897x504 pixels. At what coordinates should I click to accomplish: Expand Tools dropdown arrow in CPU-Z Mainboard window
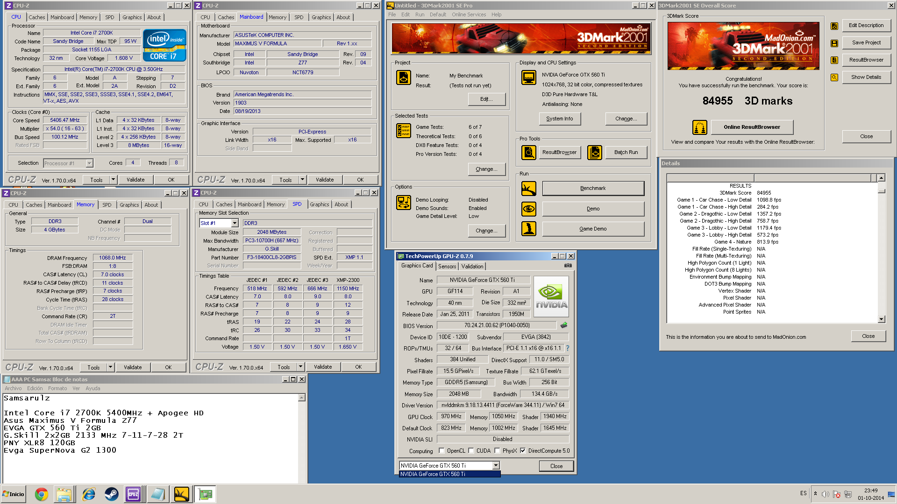click(302, 180)
